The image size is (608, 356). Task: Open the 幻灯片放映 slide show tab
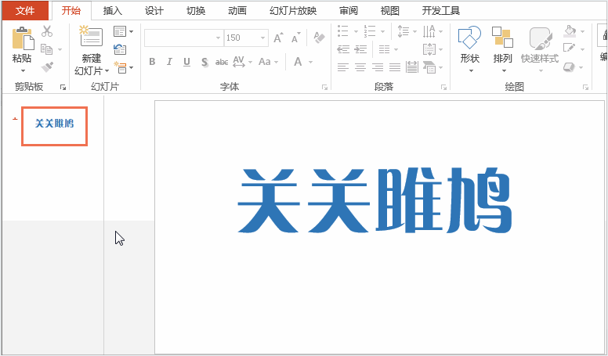(293, 10)
